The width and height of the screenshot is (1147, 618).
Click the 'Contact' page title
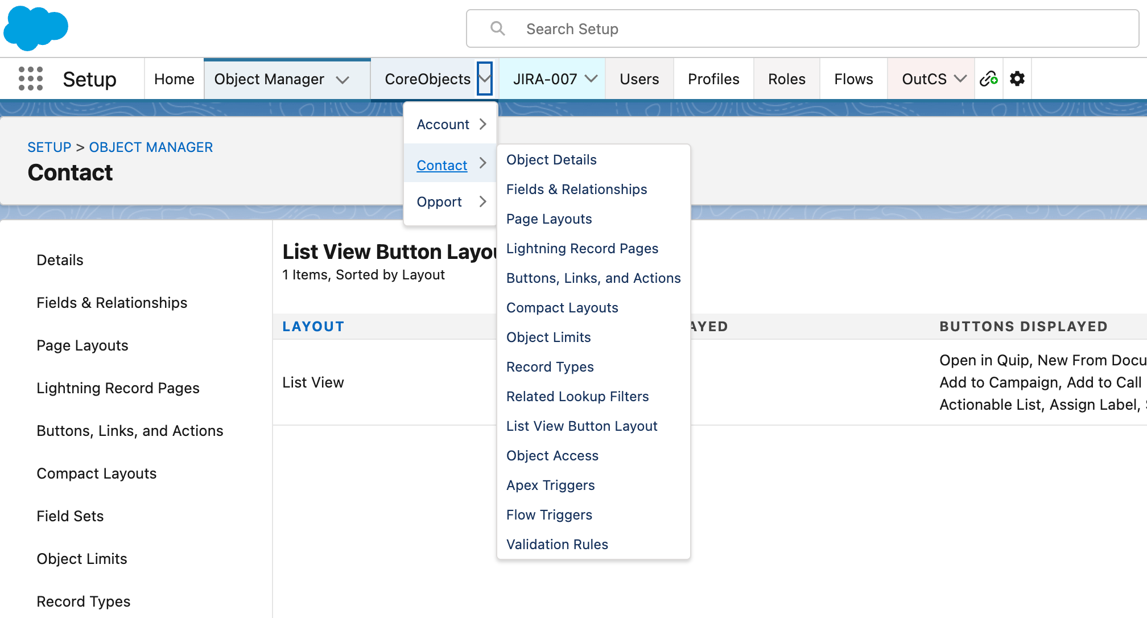(x=70, y=172)
